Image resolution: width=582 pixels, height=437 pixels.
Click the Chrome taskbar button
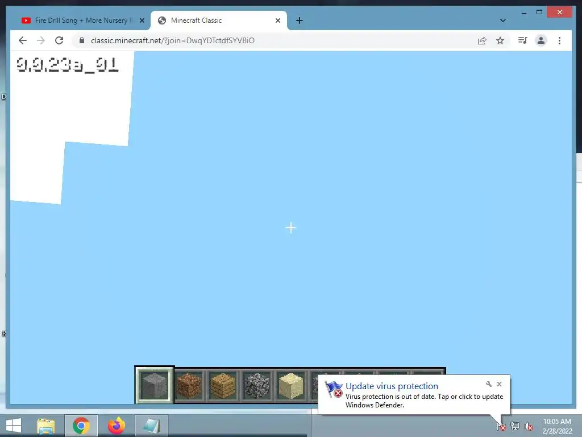(x=81, y=426)
